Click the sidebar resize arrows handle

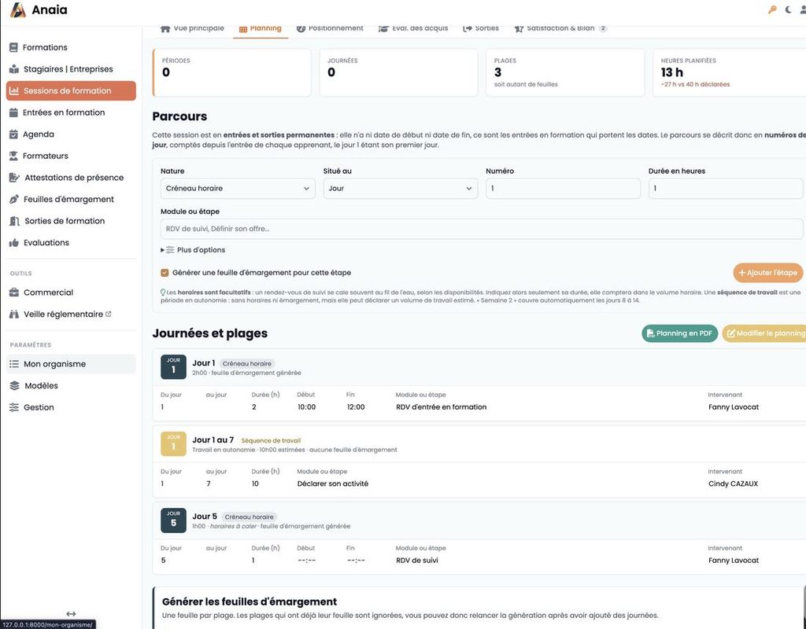click(x=71, y=613)
